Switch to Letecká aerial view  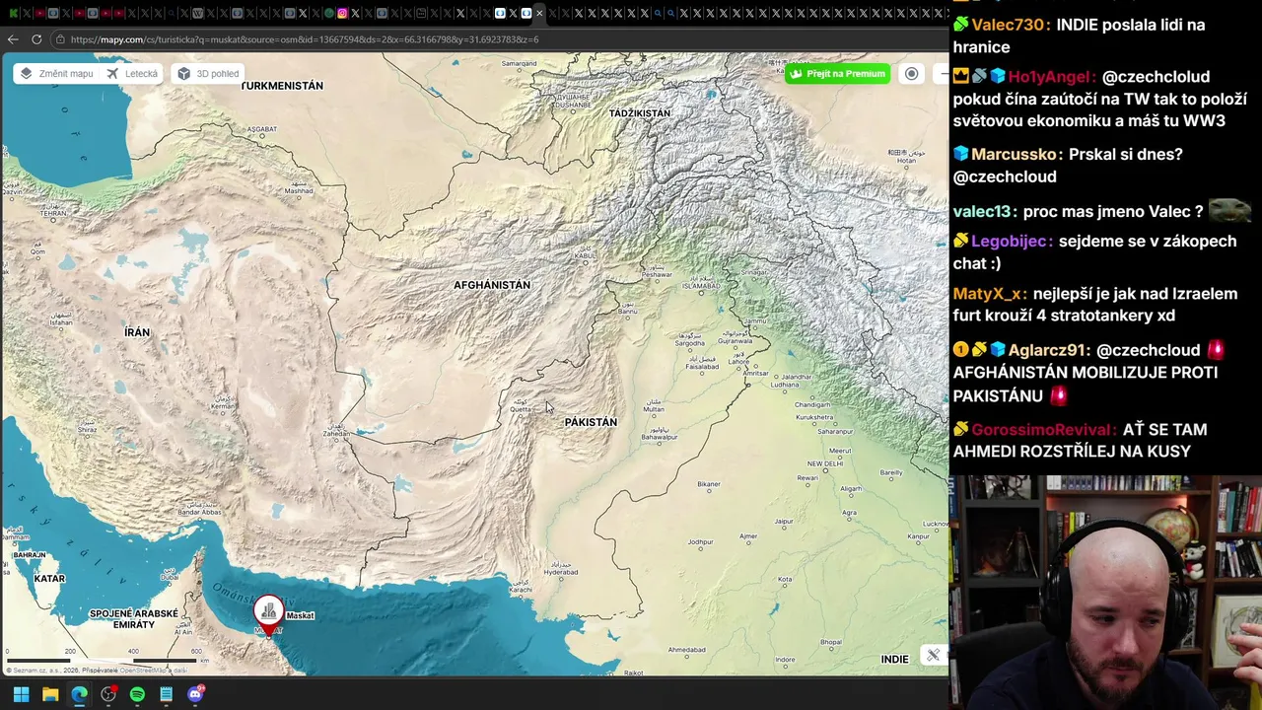point(132,74)
